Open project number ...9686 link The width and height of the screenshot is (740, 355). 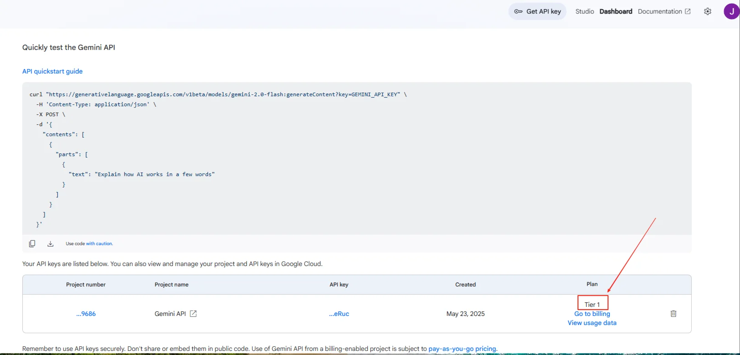pos(86,314)
